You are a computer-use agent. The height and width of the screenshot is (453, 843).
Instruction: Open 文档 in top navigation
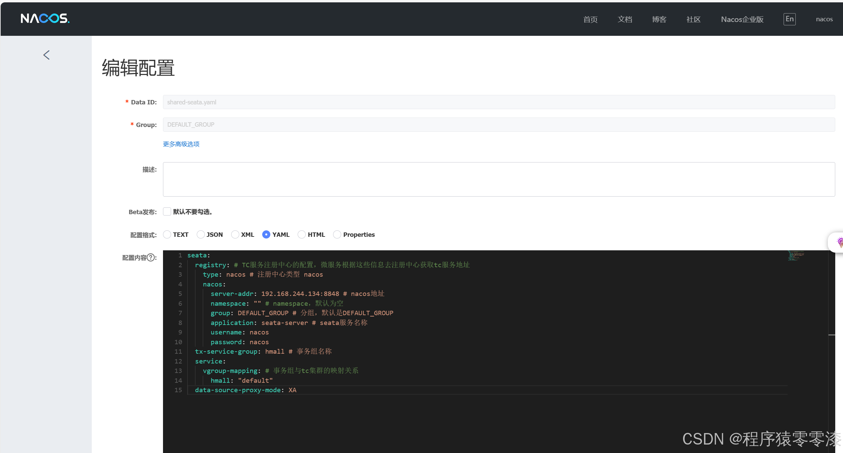[625, 20]
